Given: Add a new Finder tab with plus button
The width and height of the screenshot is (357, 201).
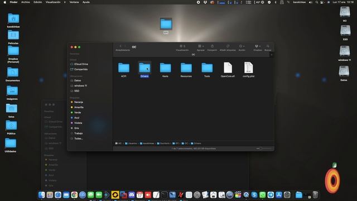Looking at the screenshot, I should point(271,55).
